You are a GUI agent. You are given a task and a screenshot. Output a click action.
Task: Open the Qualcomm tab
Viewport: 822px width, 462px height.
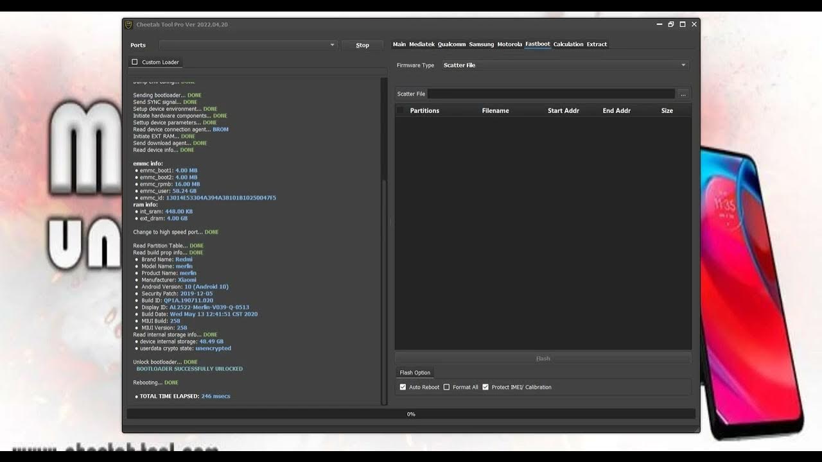[451, 44]
